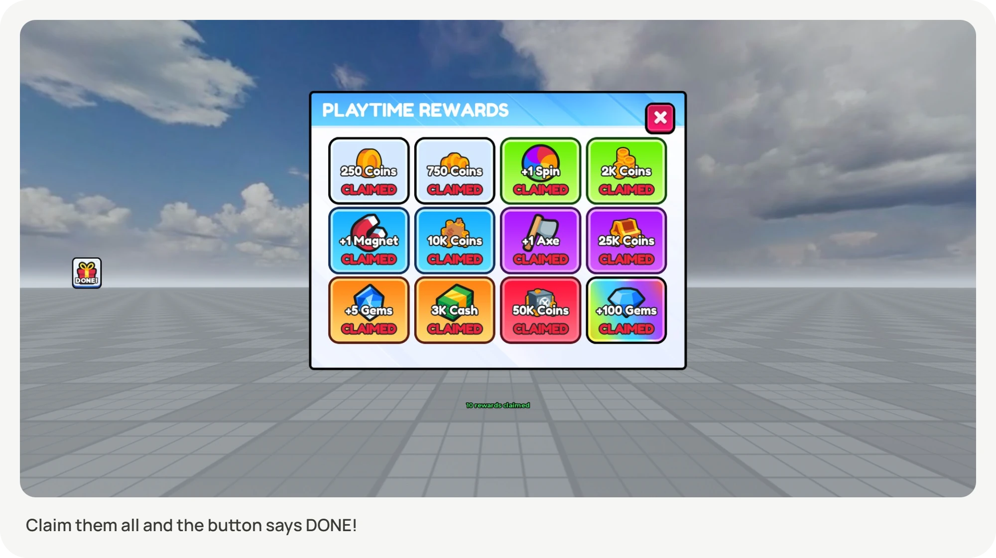Viewport: 996px width, 558px height.
Task: Select the 750 Coins reward card
Action: tap(455, 171)
